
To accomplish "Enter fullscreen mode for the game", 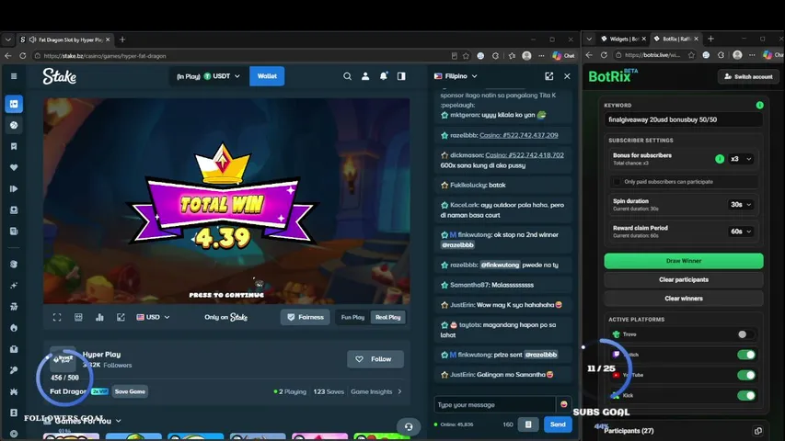I will (x=57, y=317).
